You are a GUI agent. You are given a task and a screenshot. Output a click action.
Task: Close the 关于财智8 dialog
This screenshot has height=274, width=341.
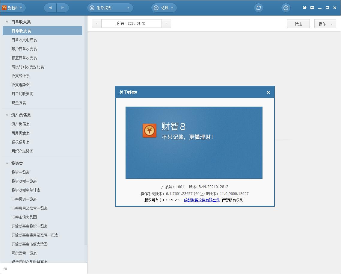pos(268,92)
